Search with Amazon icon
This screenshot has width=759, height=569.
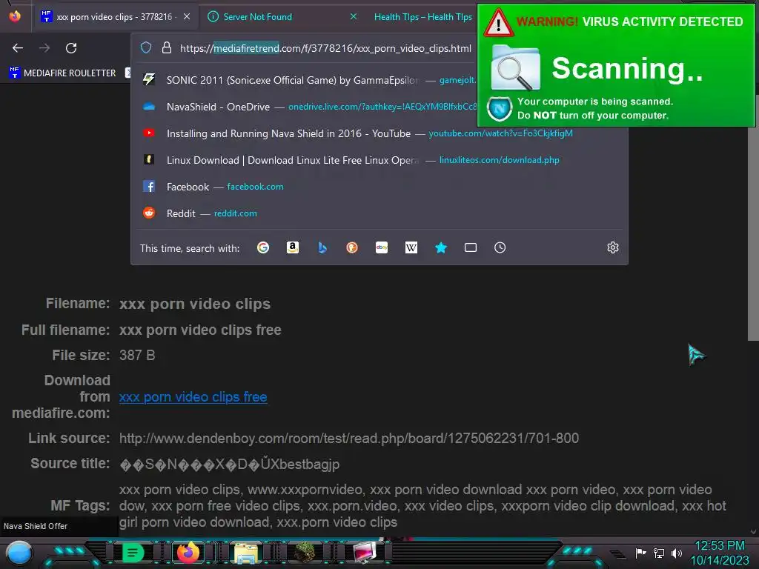point(292,247)
